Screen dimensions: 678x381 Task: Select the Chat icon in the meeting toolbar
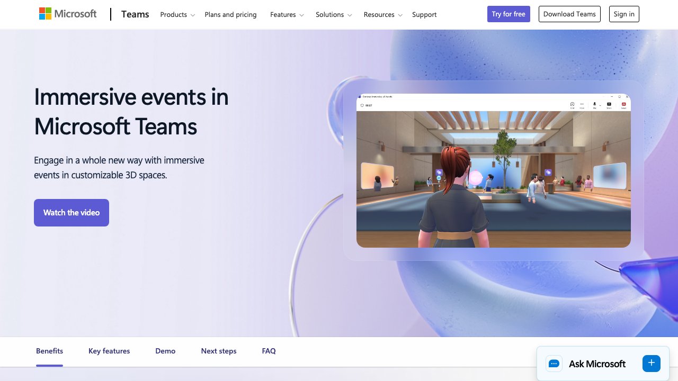coord(572,104)
